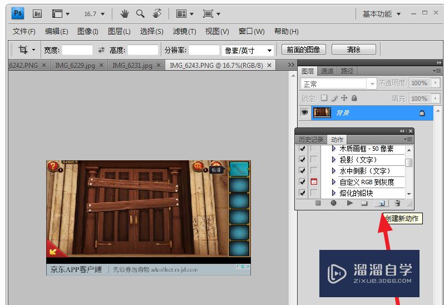Delete action trash icon

[398, 203]
